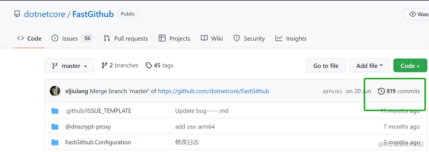Click the Wiki book icon
The width and height of the screenshot is (429, 152).
(x=204, y=38)
